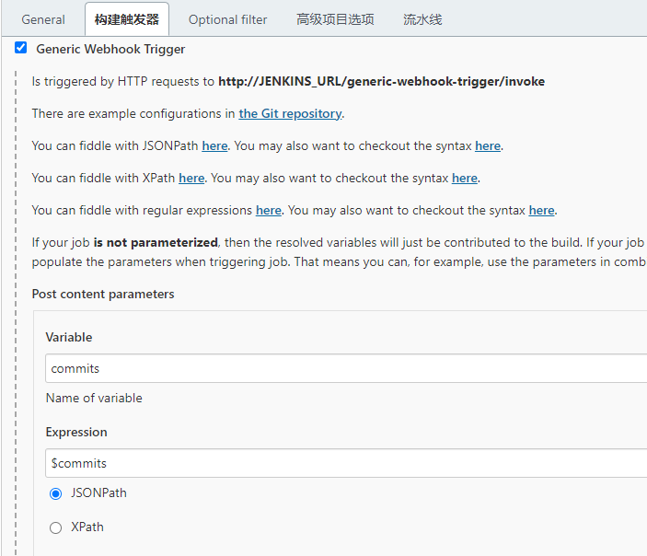Click the regular expressions fiddle 'here' link

point(268,211)
